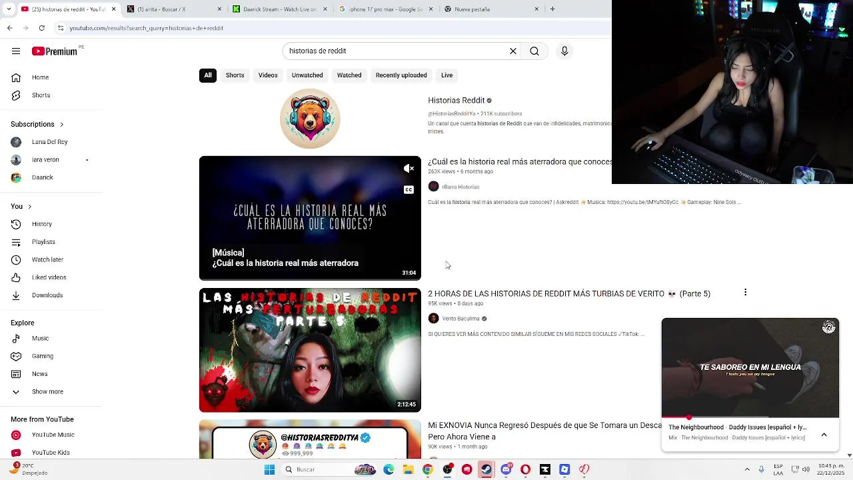Image resolution: width=853 pixels, height=480 pixels.
Task: Open the Barra Historias channel link
Action: coord(460,187)
